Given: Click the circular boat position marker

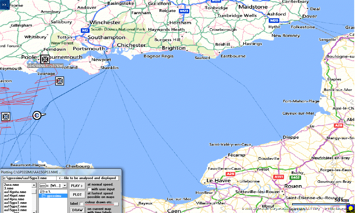Looking at the screenshot, I should pyautogui.click(x=37, y=115).
